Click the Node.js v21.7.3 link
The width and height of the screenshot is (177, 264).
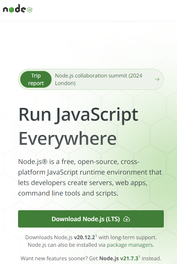click(x=119, y=258)
